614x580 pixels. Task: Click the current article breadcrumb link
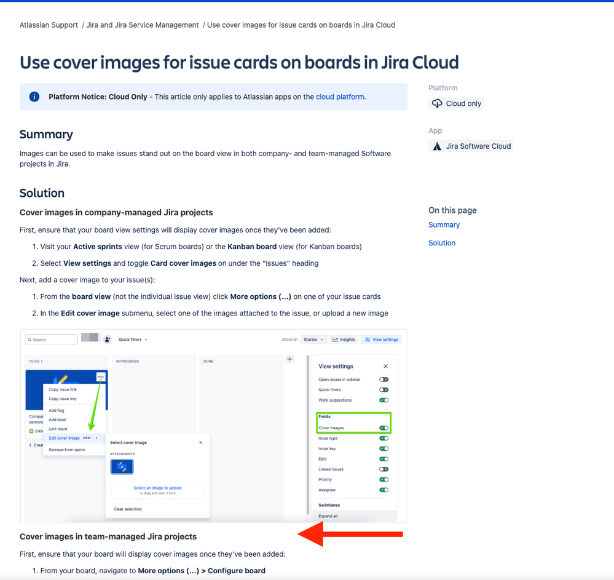pos(301,25)
